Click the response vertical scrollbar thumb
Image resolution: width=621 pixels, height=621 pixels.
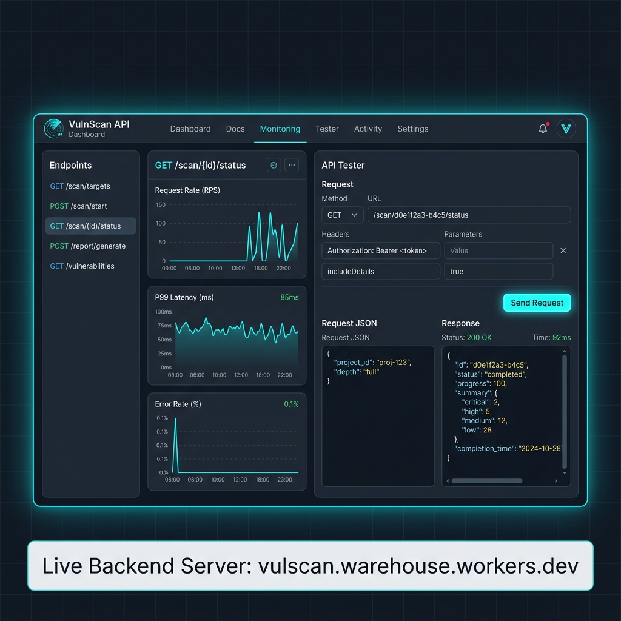(x=565, y=412)
